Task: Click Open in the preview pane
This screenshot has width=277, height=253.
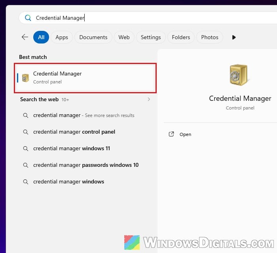Action: (185, 134)
